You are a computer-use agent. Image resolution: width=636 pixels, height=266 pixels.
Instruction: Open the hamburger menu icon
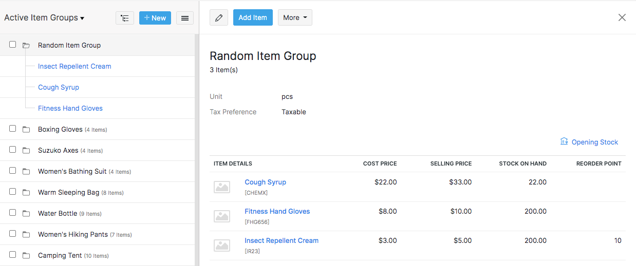pos(185,18)
